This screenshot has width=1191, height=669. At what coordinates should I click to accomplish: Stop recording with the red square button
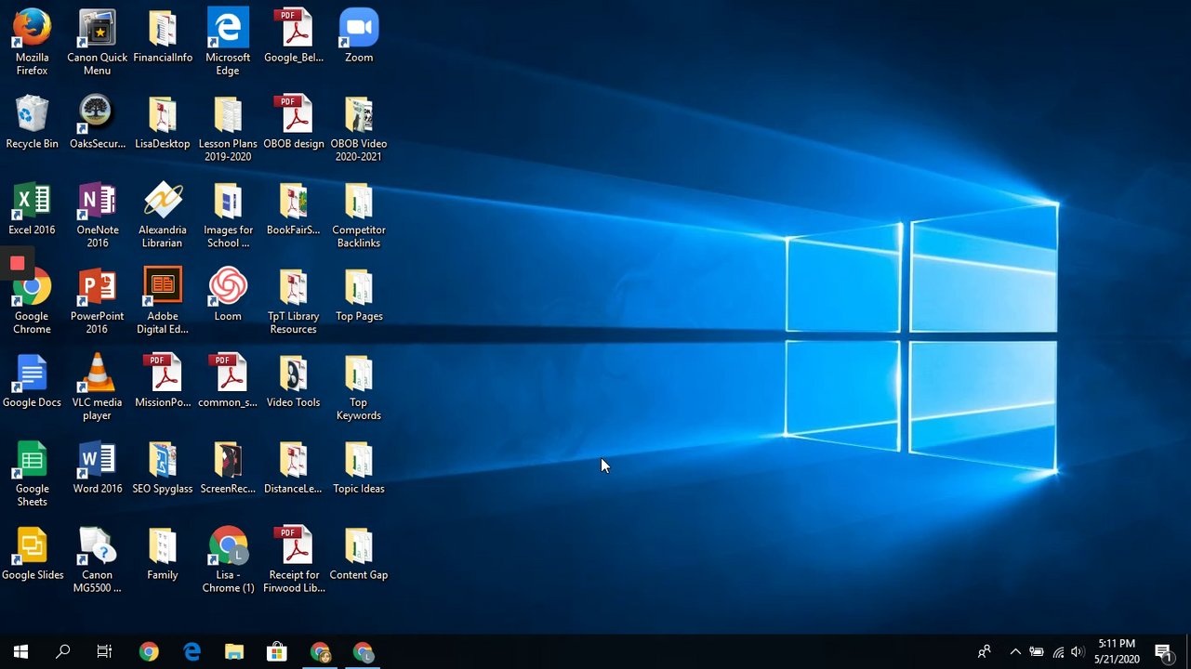tap(17, 263)
